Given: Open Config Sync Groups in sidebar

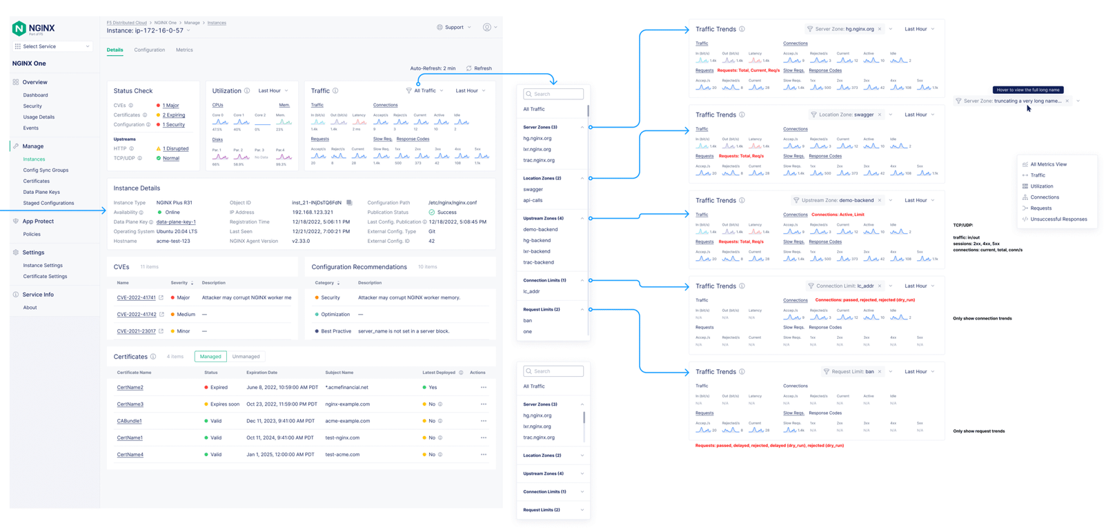Looking at the screenshot, I should (x=46, y=170).
